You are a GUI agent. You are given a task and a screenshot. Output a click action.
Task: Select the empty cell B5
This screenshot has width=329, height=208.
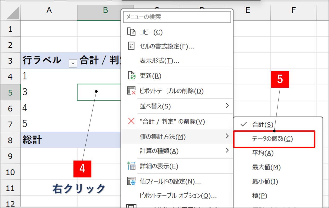(x=98, y=92)
